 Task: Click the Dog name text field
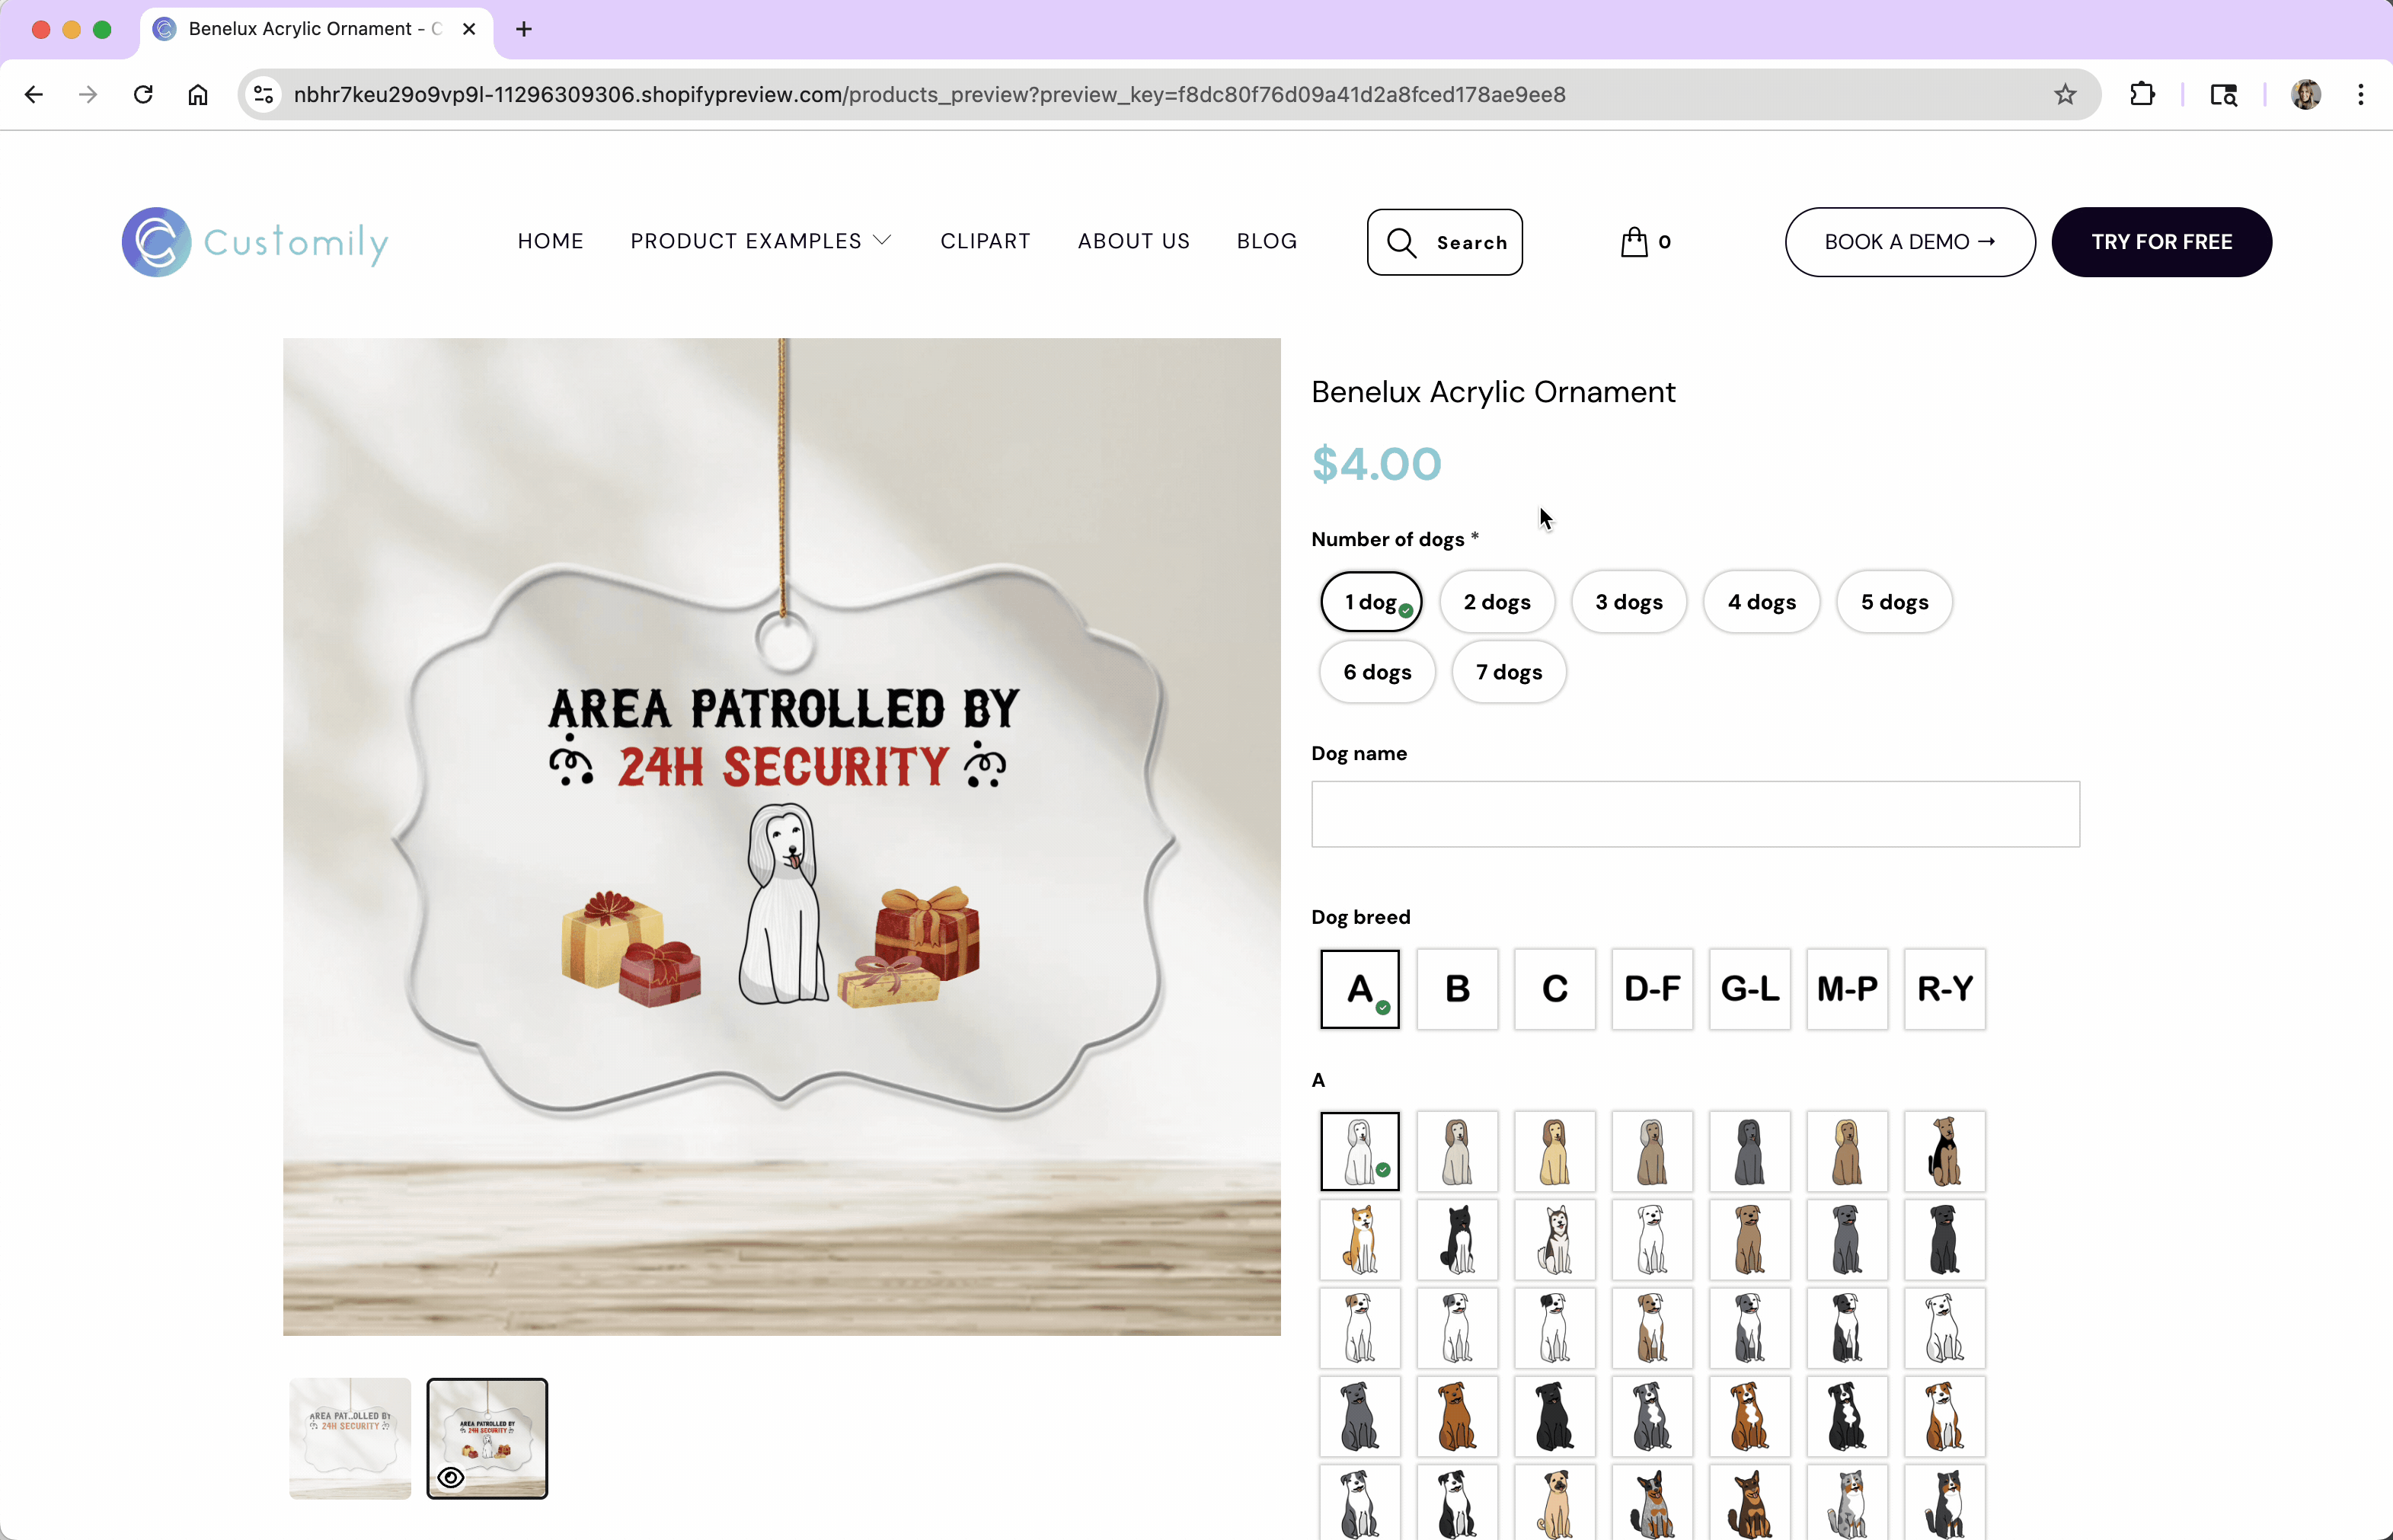click(1695, 814)
